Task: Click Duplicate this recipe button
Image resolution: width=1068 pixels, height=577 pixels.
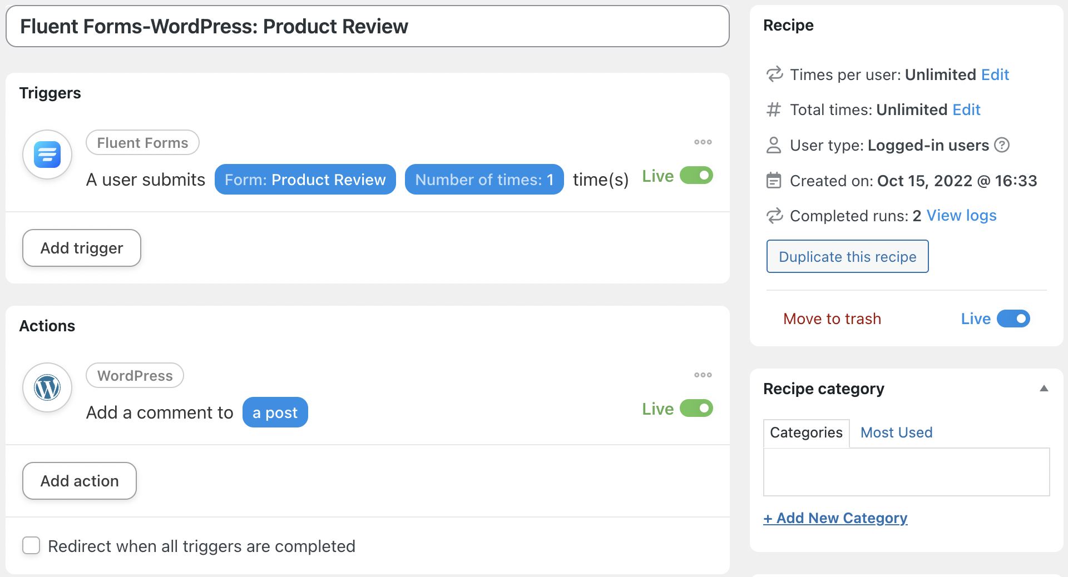Action: pyautogui.click(x=847, y=256)
